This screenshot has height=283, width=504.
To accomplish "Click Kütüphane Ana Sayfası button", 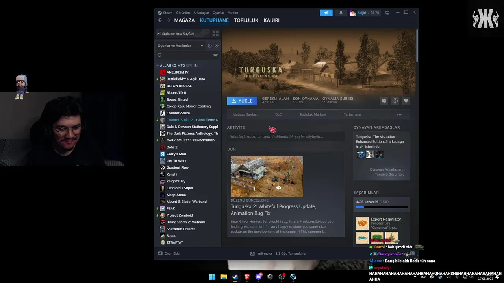I will coord(183,34).
